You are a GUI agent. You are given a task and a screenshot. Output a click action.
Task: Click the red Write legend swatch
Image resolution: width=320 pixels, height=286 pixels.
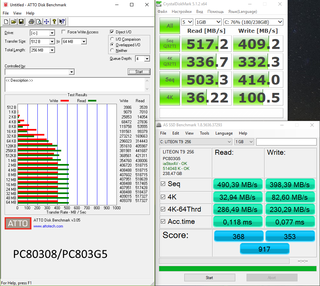point(65,101)
